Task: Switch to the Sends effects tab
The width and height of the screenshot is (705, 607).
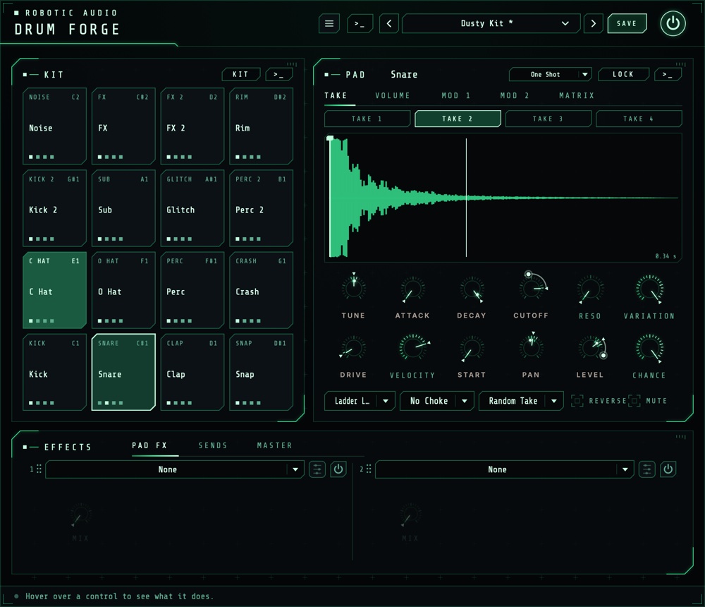Action: [x=213, y=445]
